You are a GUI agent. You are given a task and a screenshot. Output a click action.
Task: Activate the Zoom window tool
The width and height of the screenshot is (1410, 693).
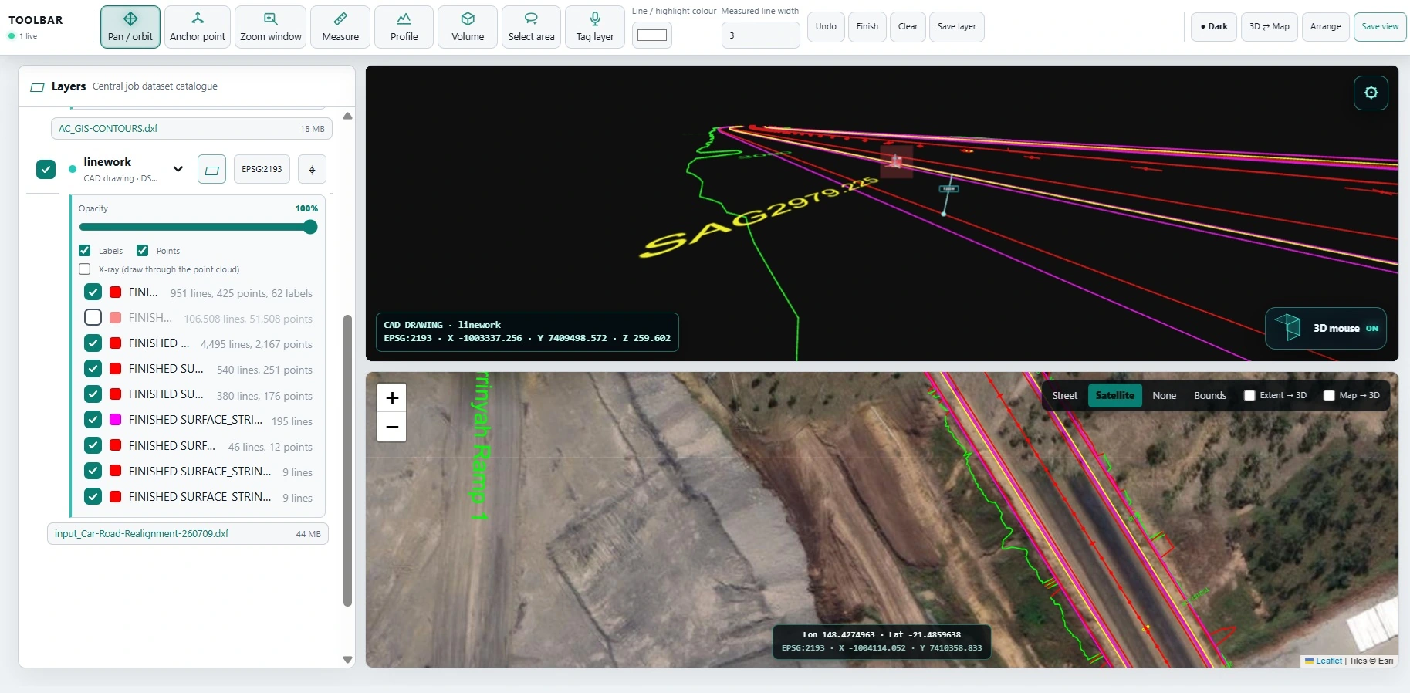[270, 27]
